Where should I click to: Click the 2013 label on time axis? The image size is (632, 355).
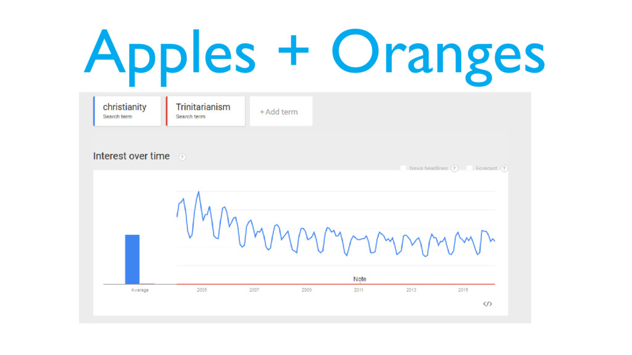[411, 290]
